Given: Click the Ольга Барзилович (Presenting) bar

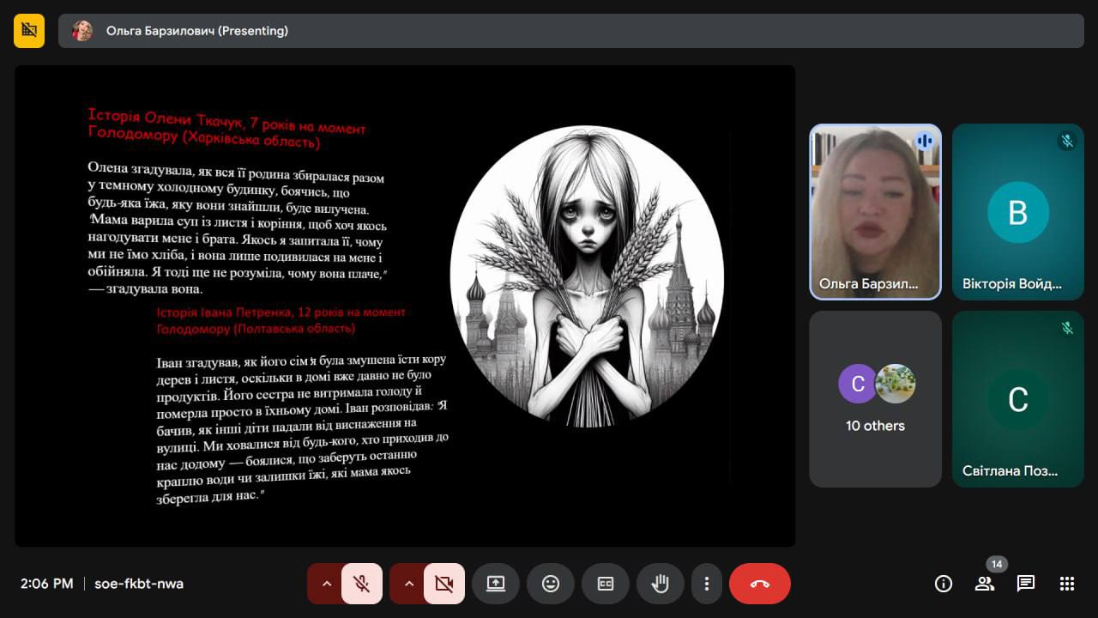Looking at the screenshot, I should [x=570, y=31].
